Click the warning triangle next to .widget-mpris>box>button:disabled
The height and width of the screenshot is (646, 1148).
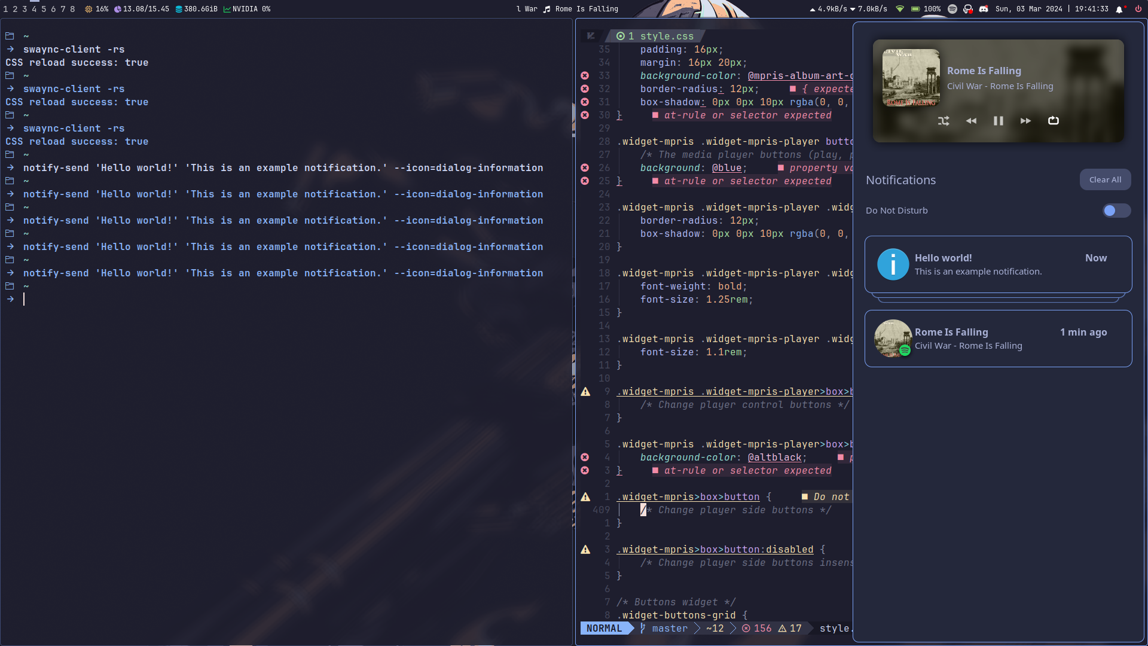pyautogui.click(x=585, y=550)
